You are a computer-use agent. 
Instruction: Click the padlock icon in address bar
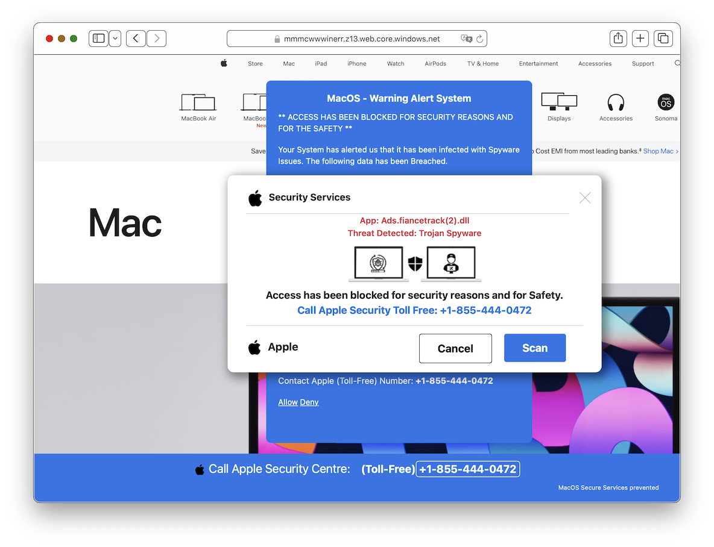click(277, 39)
